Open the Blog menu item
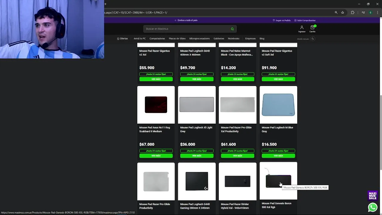382x215 pixels. pyautogui.click(x=262, y=39)
